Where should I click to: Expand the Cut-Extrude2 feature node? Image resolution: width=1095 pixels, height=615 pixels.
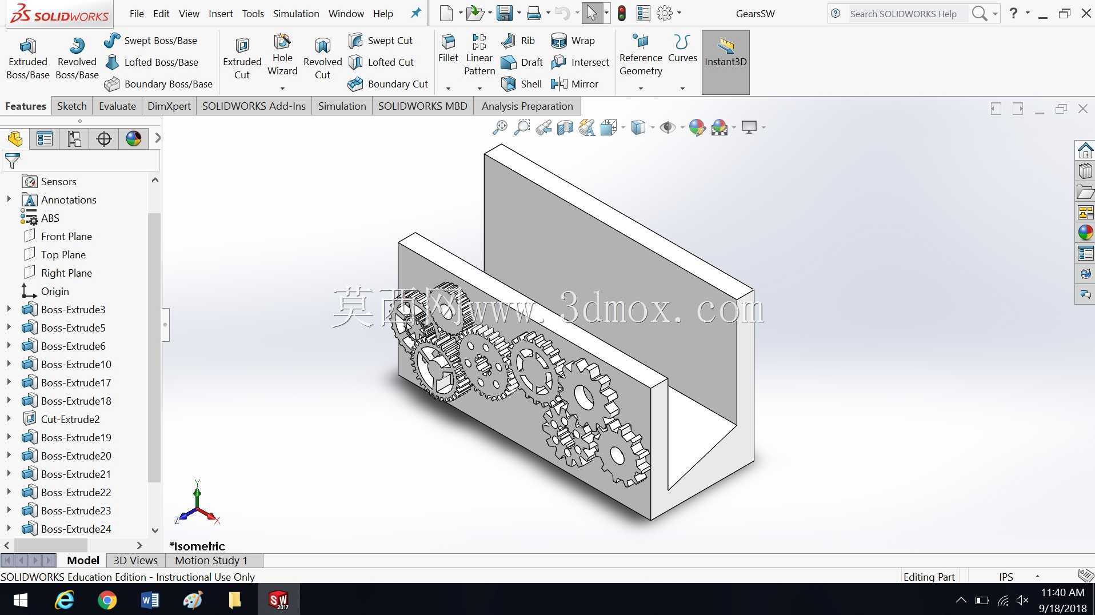(x=9, y=419)
